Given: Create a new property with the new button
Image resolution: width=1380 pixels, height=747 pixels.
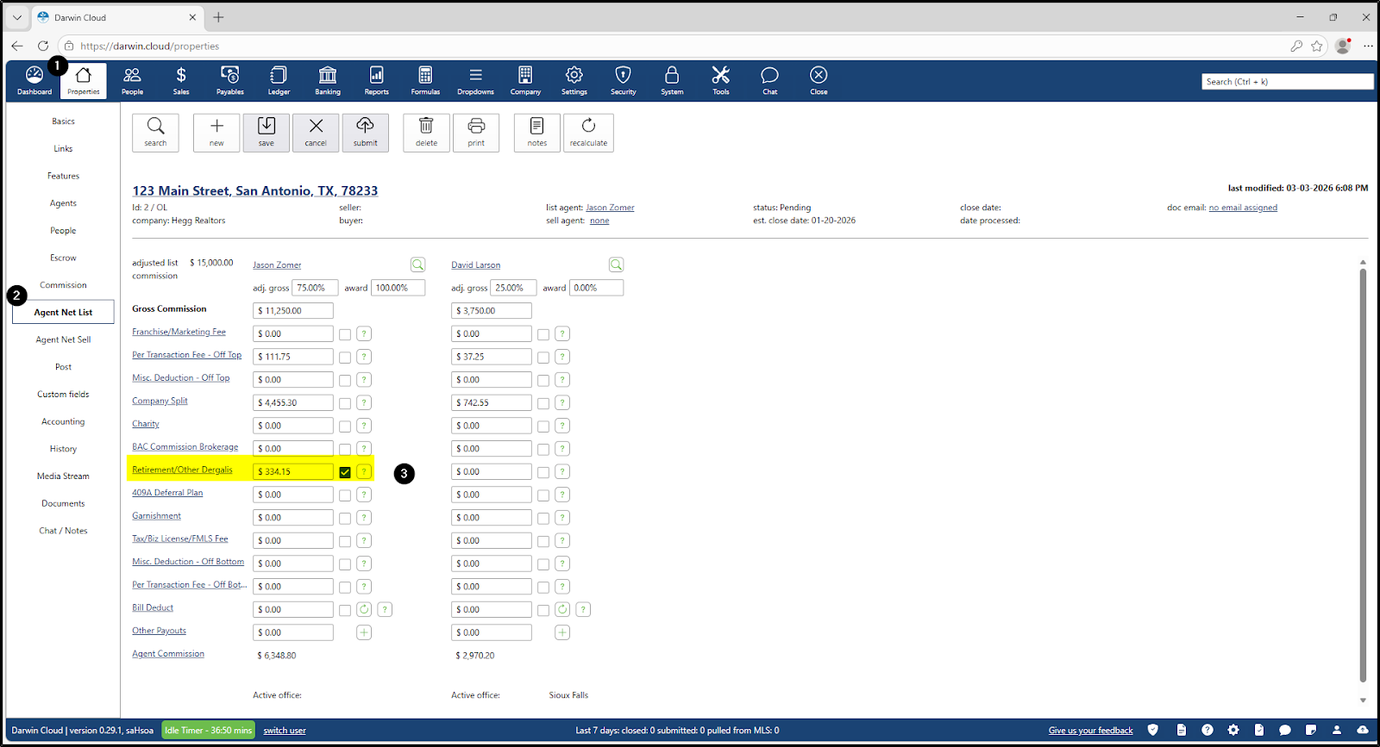Looking at the screenshot, I should pos(216,133).
